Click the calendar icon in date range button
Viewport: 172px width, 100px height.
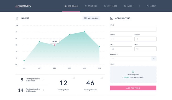point(85,18)
